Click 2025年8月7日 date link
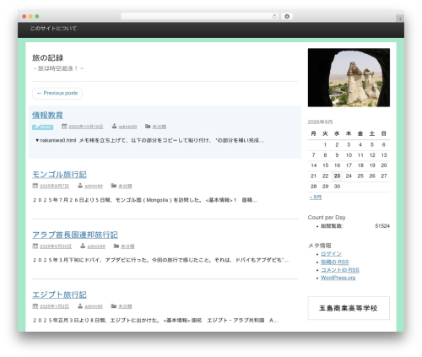This screenshot has height=357, width=422. (x=54, y=187)
